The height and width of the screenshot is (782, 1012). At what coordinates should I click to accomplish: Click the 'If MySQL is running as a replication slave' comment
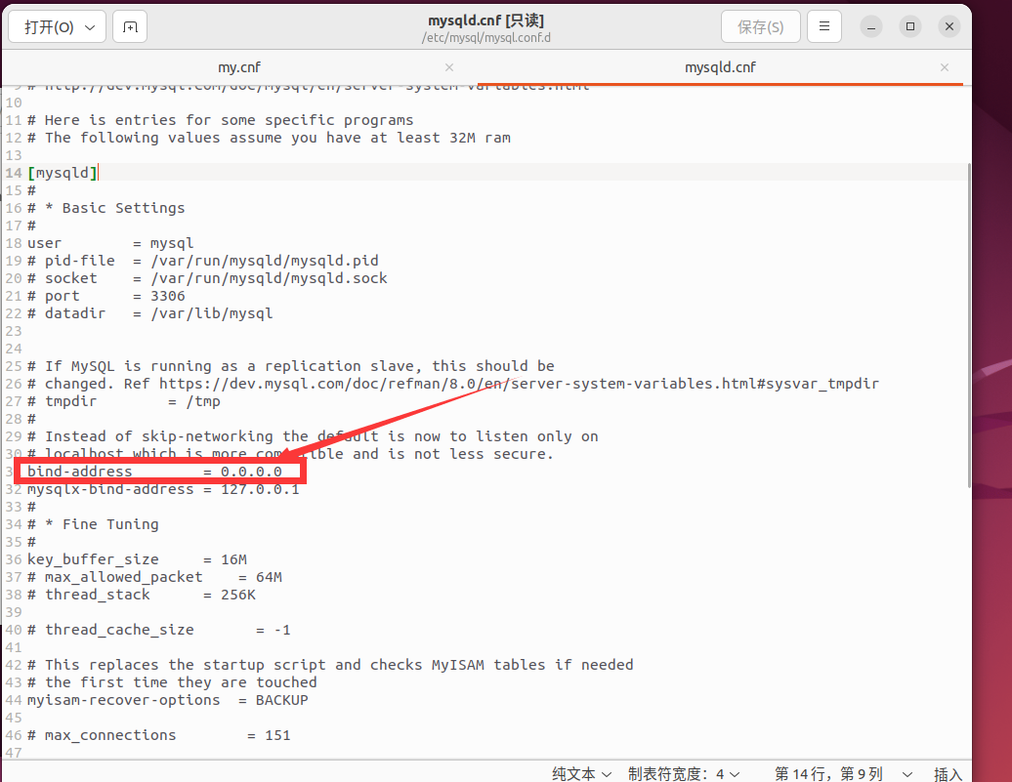(290, 366)
